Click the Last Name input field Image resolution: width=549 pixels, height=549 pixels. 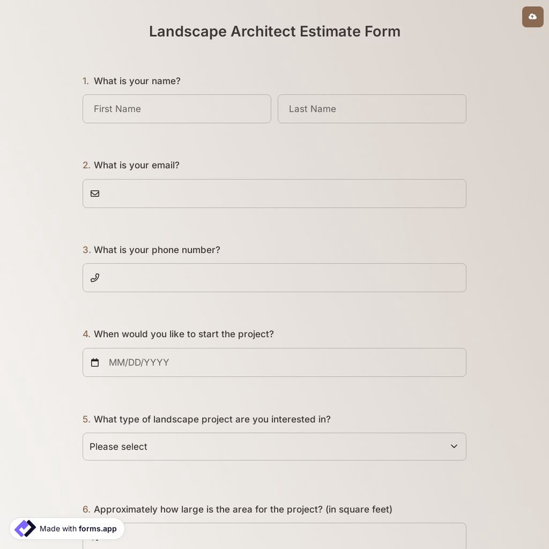pyautogui.click(x=372, y=109)
